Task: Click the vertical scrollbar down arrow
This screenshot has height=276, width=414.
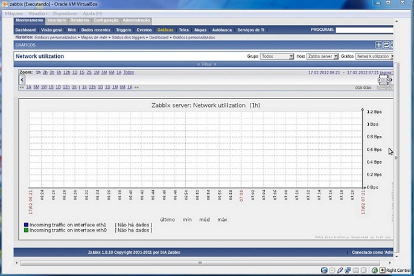Action: [396, 256]
